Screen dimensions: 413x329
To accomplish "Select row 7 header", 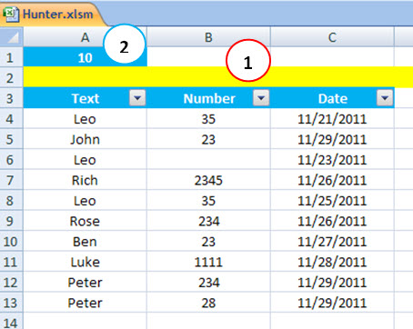I will coord(11,180).
